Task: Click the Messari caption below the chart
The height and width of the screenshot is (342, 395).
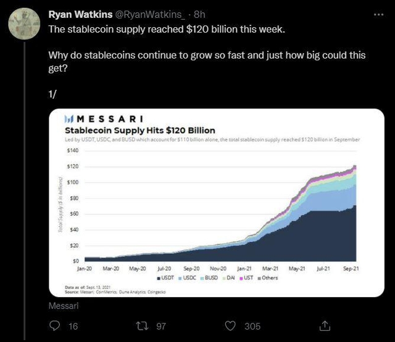Action: pos(61,306)
